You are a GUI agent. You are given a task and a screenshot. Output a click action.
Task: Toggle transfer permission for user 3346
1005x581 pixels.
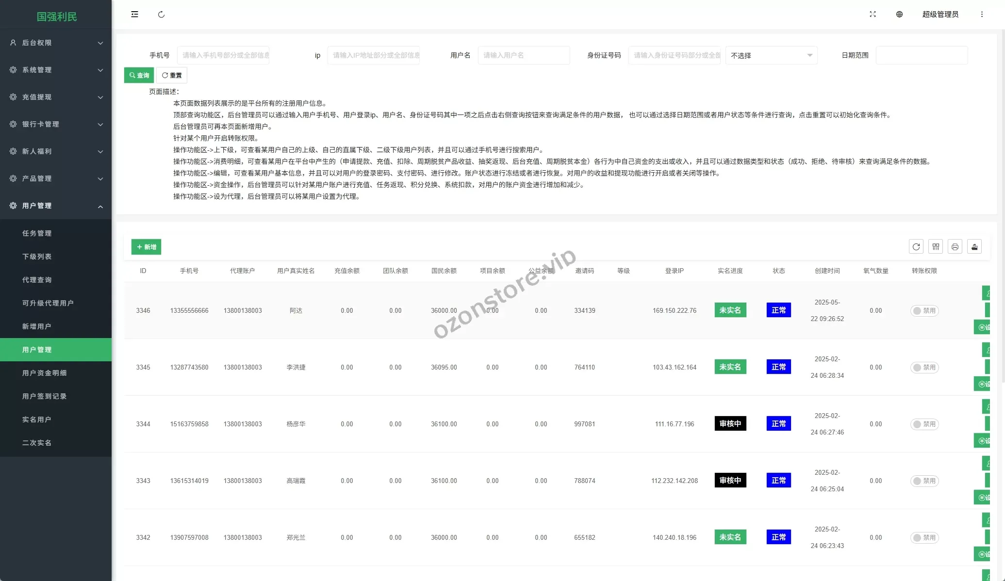[x=924, y=311]
